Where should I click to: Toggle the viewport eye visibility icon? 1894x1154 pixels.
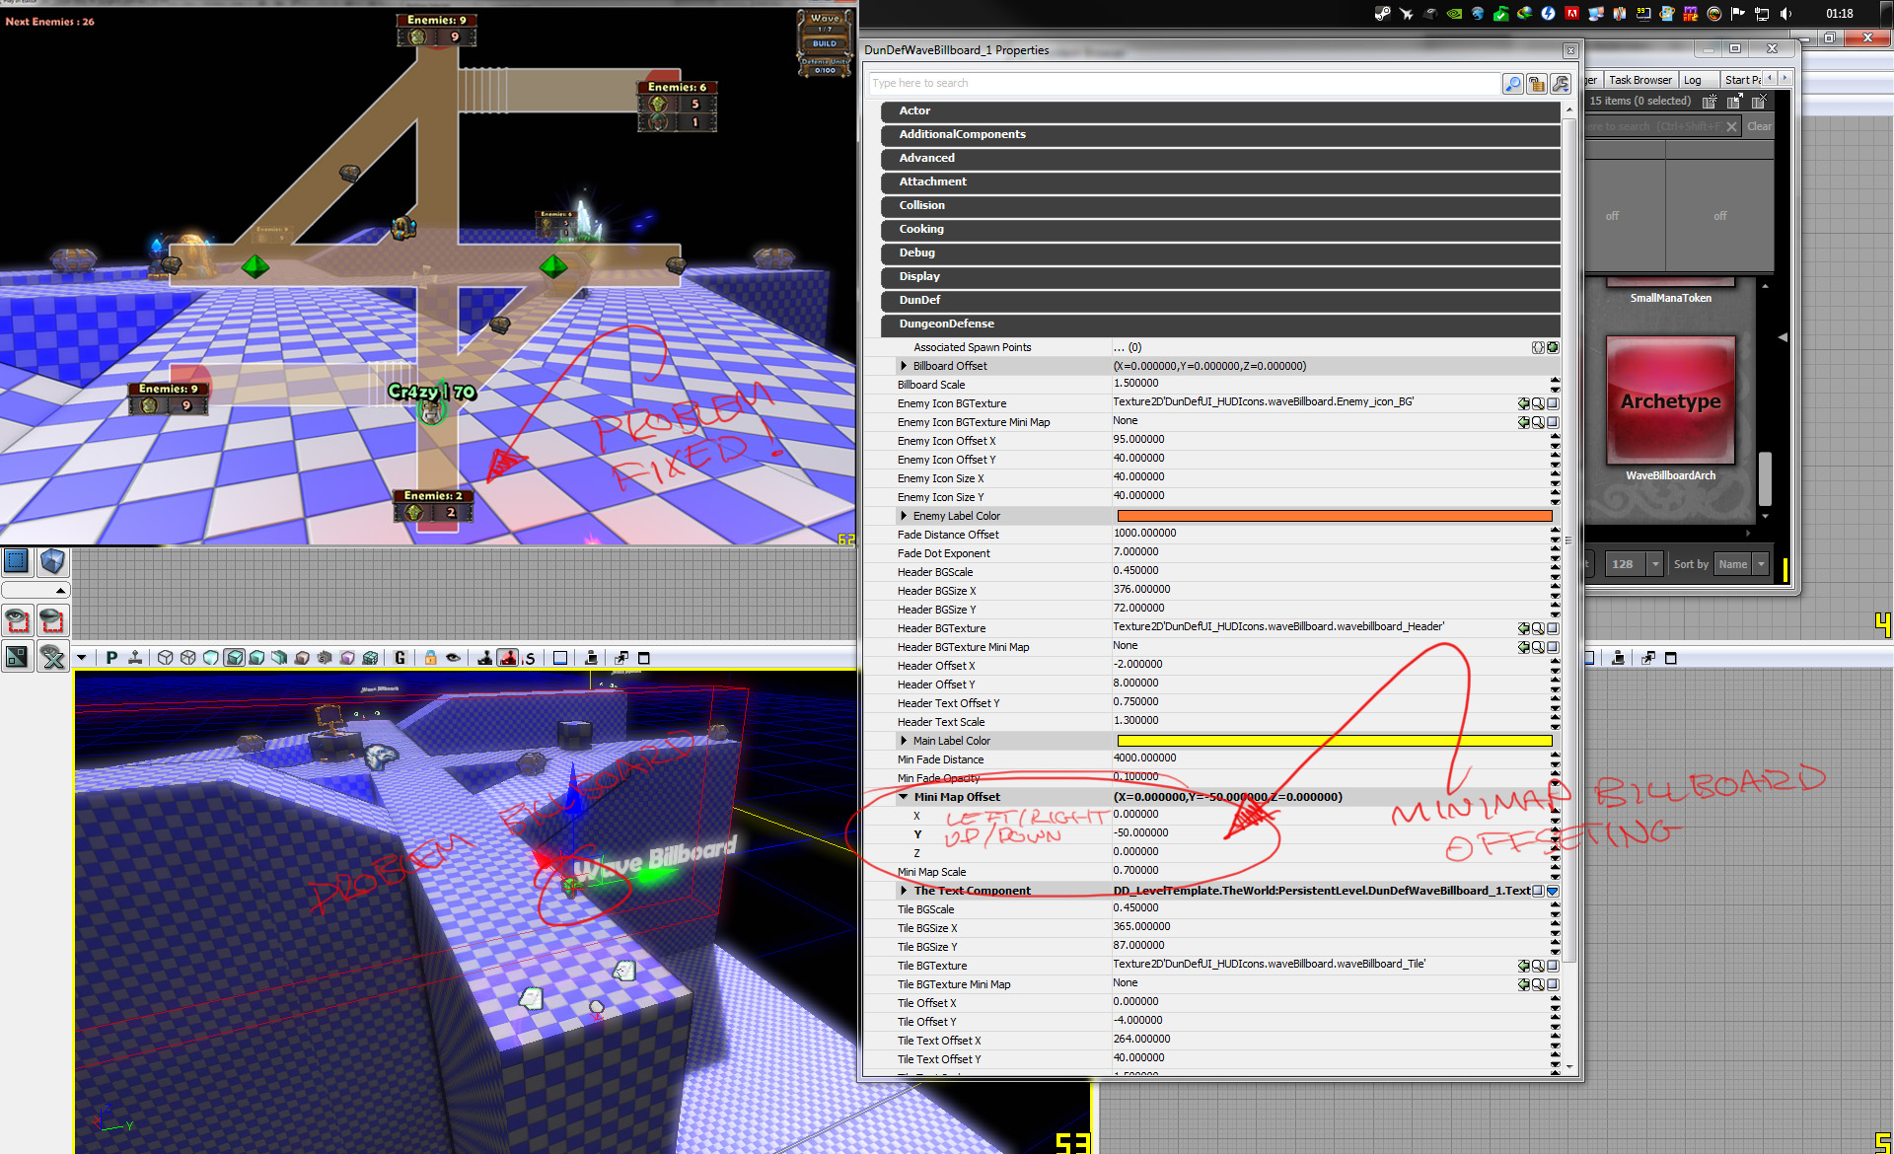coord(453,658)
